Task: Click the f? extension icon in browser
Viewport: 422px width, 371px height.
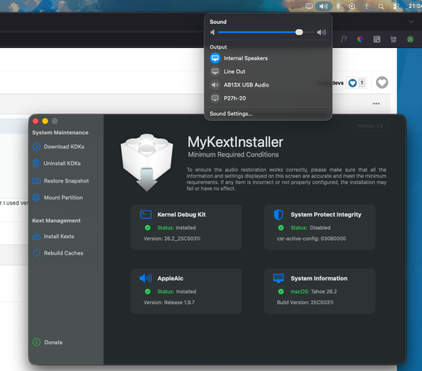Action: [344, 39]
